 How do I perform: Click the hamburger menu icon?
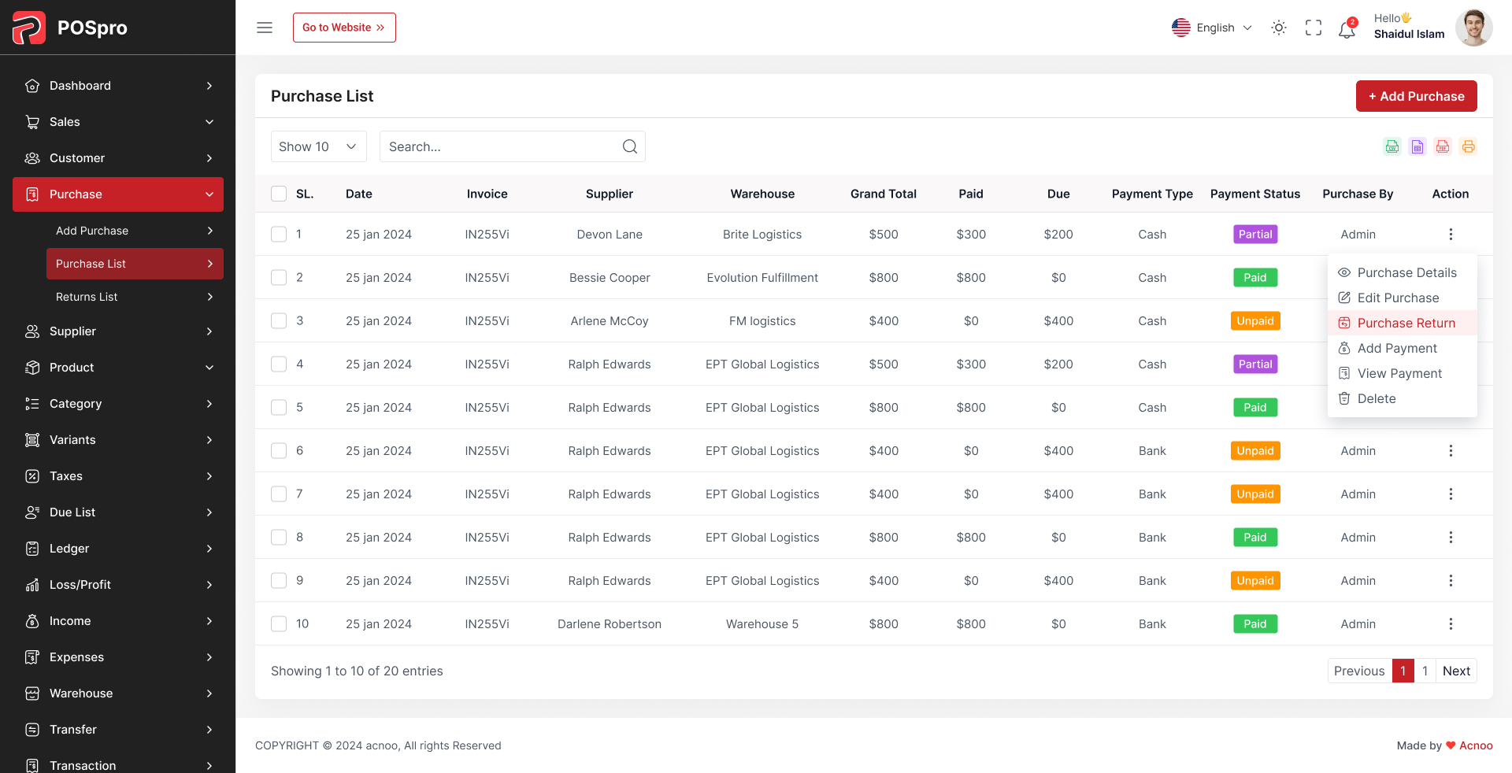pos(264,27)
